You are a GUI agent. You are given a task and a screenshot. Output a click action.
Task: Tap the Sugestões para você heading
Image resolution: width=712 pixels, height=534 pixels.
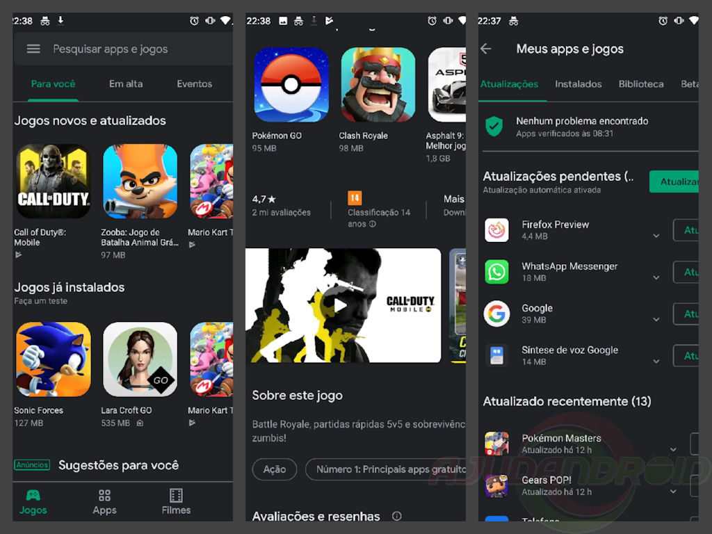(118, 465)
